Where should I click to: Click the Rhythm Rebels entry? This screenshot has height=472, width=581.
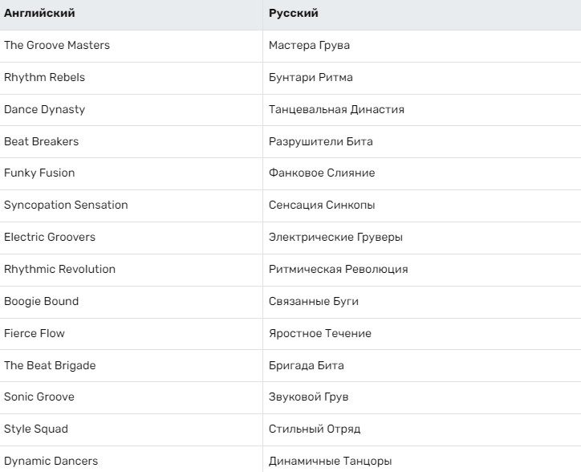coord(44,77)
